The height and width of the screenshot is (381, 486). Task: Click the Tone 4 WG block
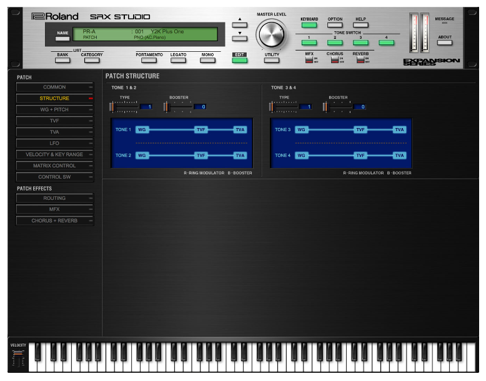pos(302,156)
